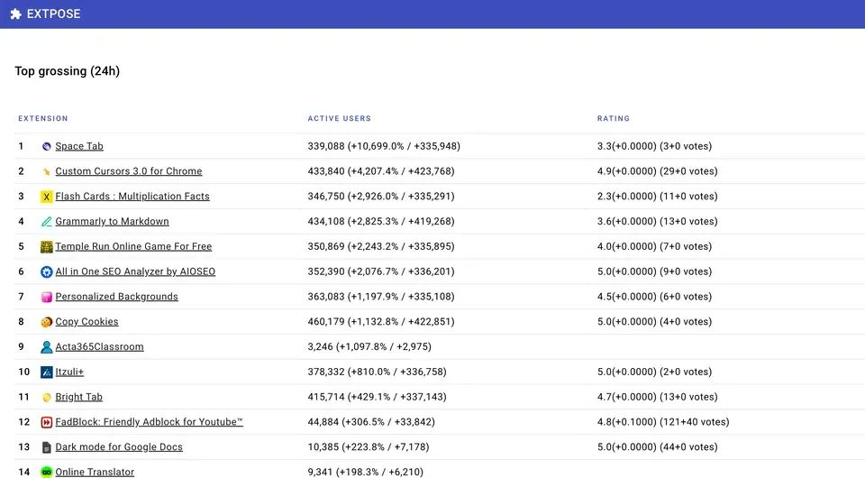Sort by the Rating column header
The image size is (865, 478).
tap(613, 119)
